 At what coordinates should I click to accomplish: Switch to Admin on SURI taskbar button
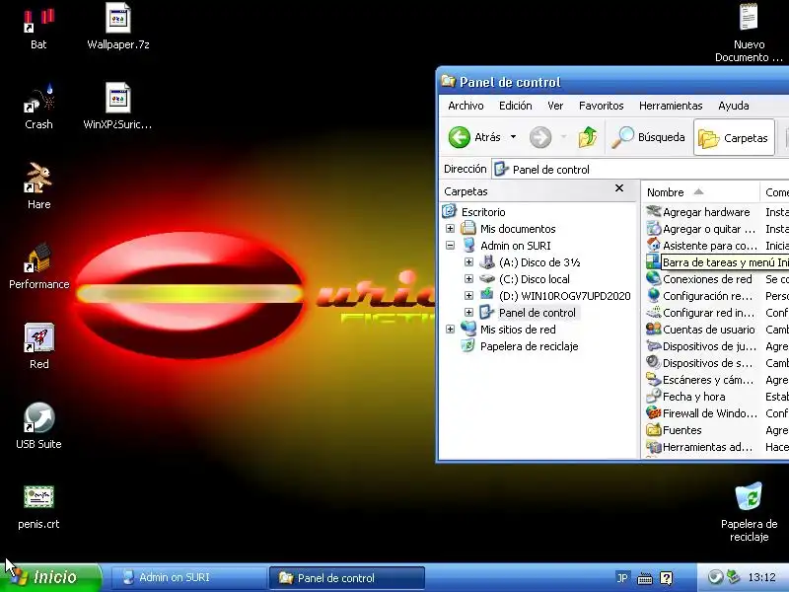(187, 577)
